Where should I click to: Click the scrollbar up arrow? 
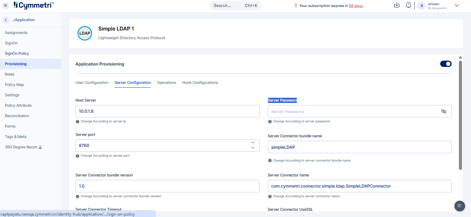460,58
